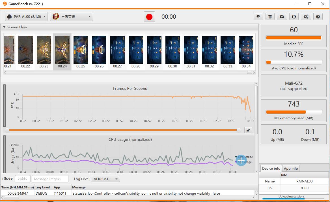Open settings with the gears icon
The image size is (330, 202).
point(306,17)
